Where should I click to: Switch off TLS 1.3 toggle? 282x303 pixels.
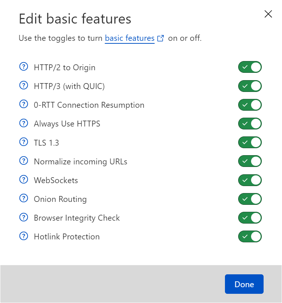[x=250, y=142]
